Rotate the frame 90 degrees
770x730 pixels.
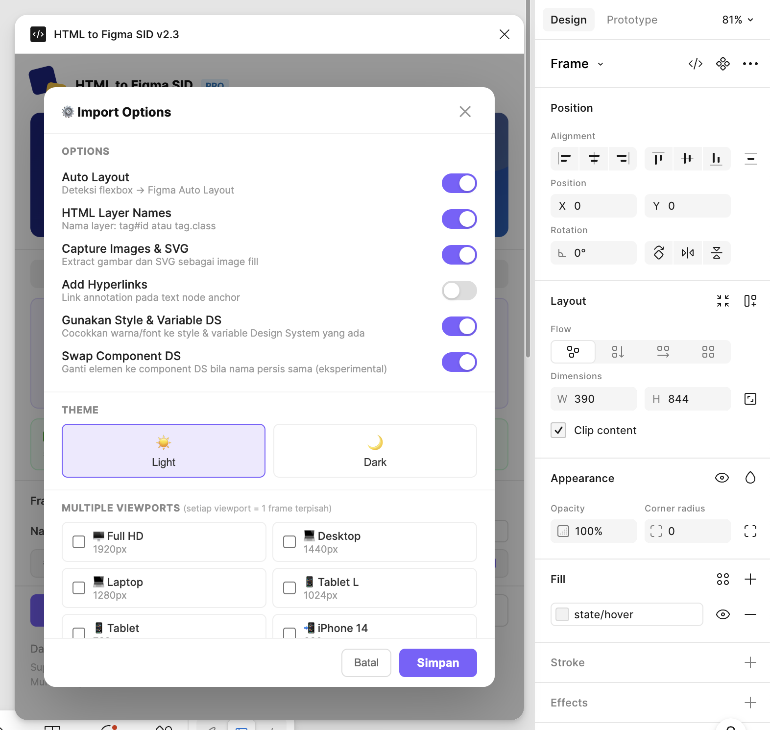(x=659, y=253)
